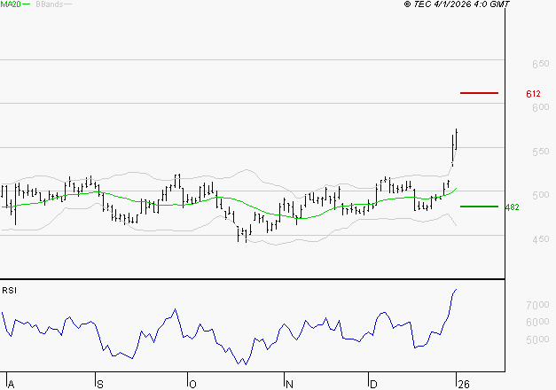Select the N month marker

(288, 383)
